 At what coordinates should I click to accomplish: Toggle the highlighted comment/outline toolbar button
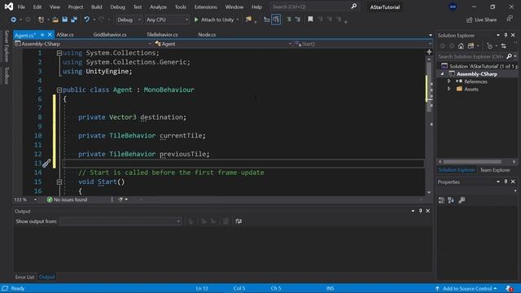pyautogui.click(x=276, y=20)
